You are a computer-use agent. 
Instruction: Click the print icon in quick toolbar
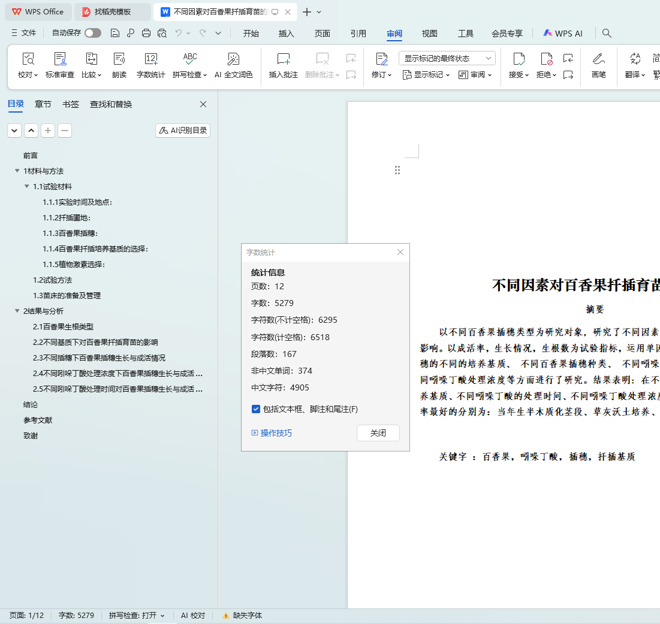click(146, 34)
